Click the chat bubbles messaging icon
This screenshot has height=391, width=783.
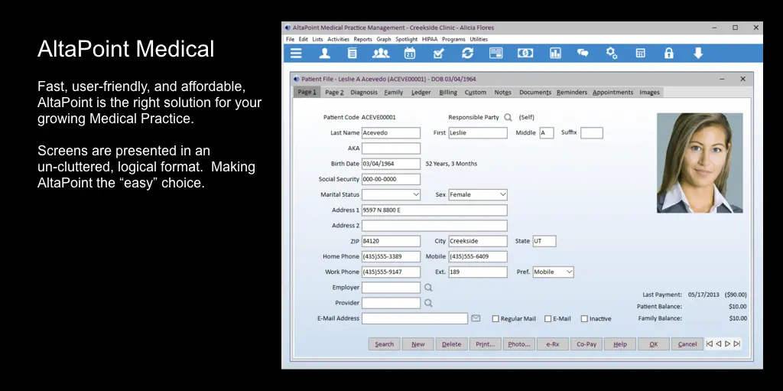[583, 53]
